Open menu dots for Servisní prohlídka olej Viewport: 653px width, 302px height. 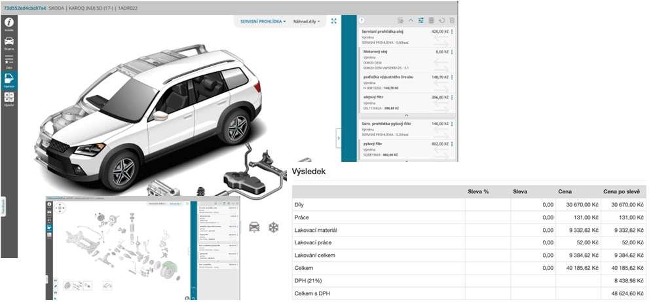(x=453, y=31)
